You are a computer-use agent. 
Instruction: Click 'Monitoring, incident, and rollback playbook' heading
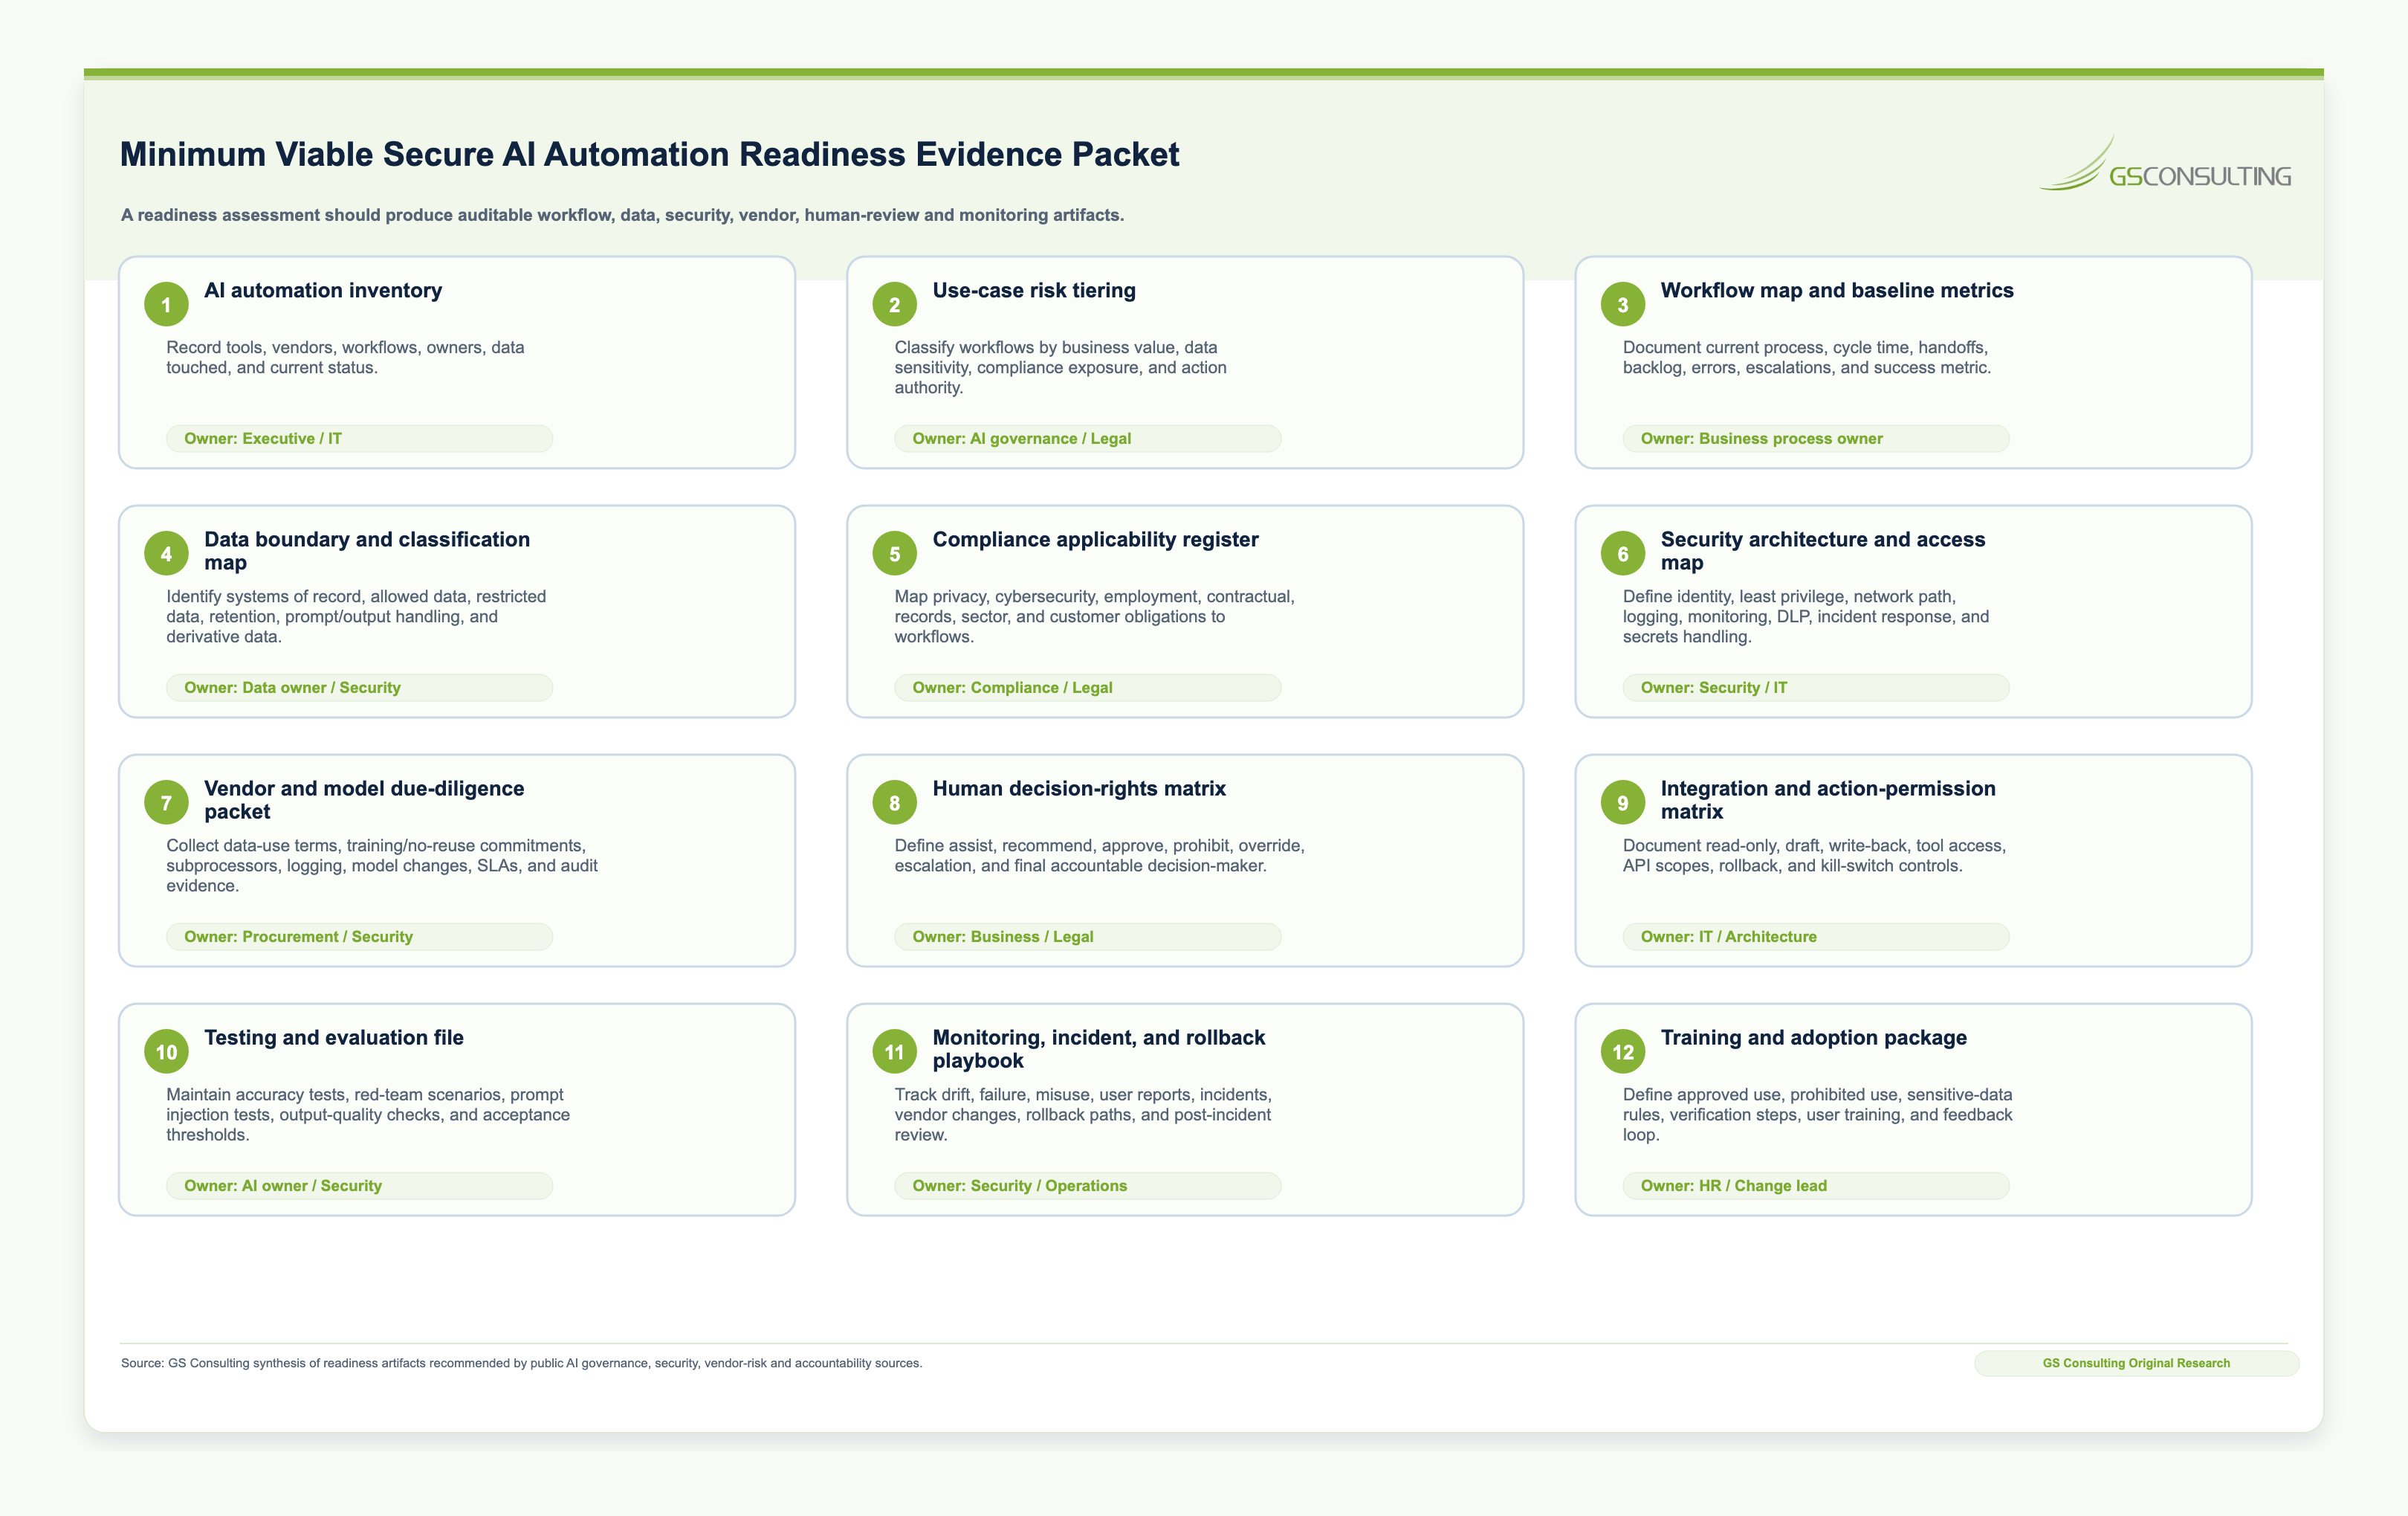coord(1099,1048)
